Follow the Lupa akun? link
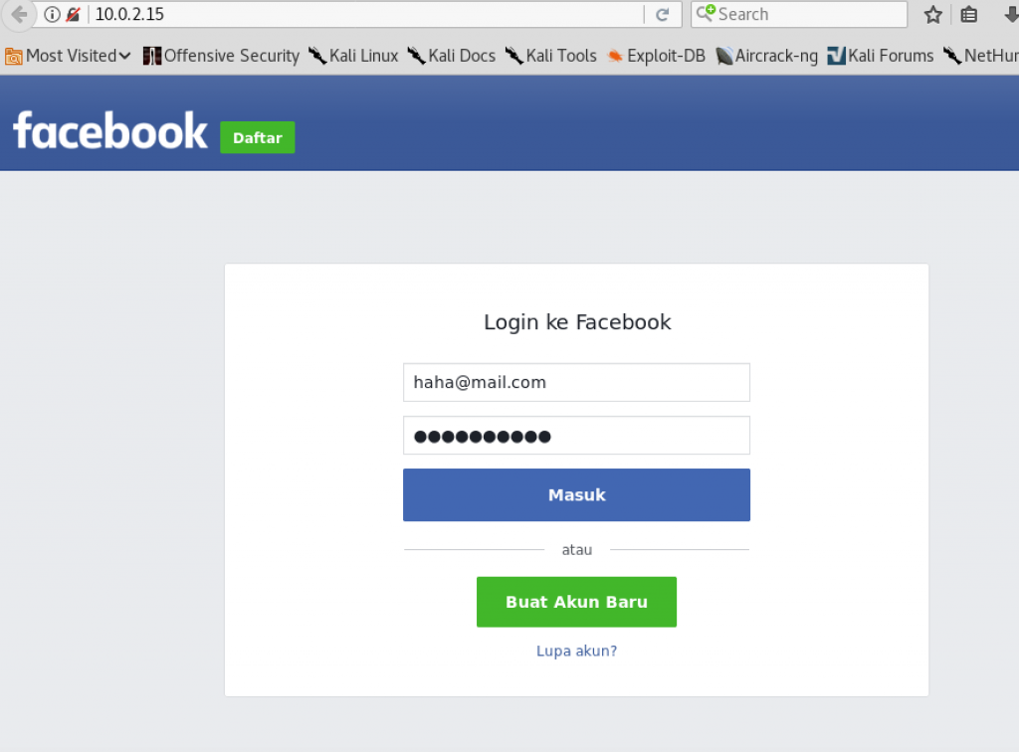The width and height of the screenshot is (1019, 752). tap(576, 651)
